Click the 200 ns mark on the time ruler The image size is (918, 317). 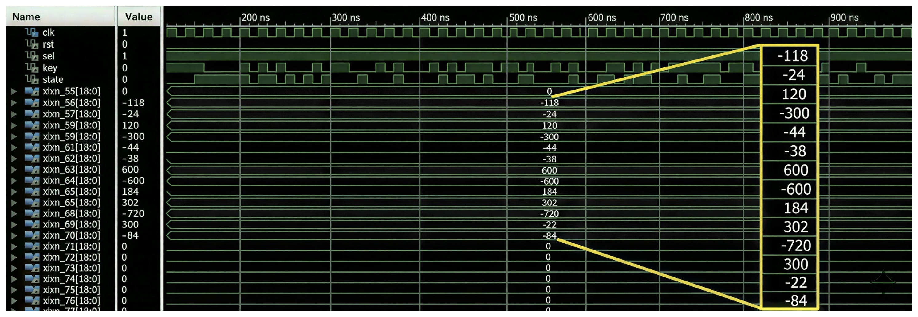pos(255,18)
